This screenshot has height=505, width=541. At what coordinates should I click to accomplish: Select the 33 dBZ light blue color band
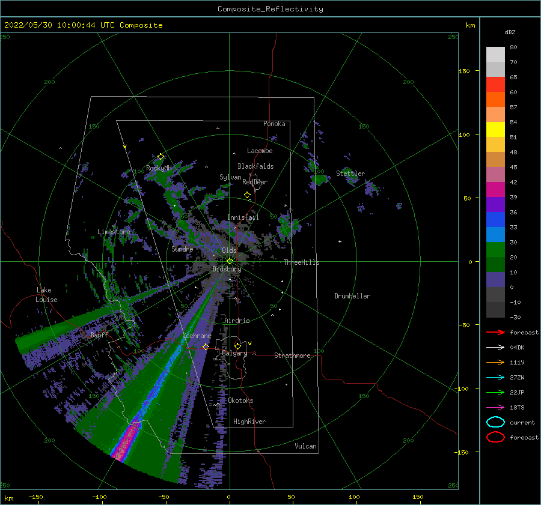(x=495, y=234)
